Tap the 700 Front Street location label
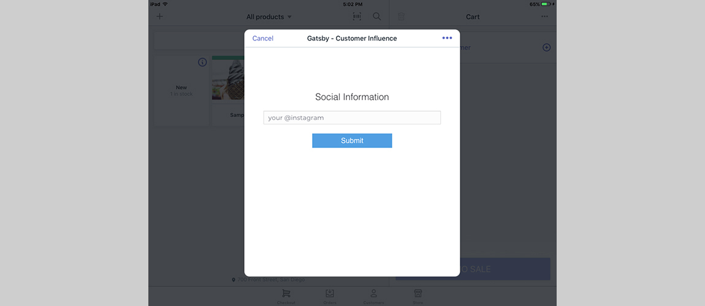This screenshot has width=705, height=306. [x=268, y=280]
